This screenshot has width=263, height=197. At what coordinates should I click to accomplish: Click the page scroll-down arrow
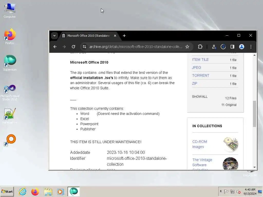(x=255, y=167)
